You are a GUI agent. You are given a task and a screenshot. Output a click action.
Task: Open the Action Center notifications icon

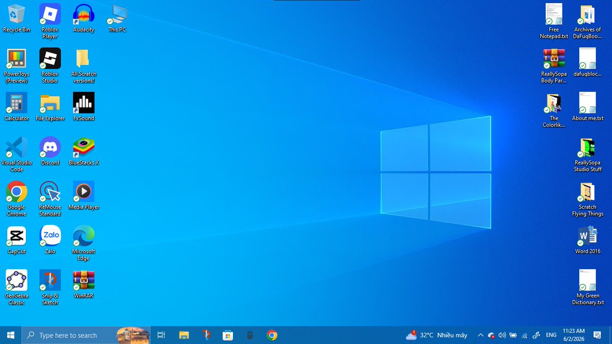click(597, 335)
